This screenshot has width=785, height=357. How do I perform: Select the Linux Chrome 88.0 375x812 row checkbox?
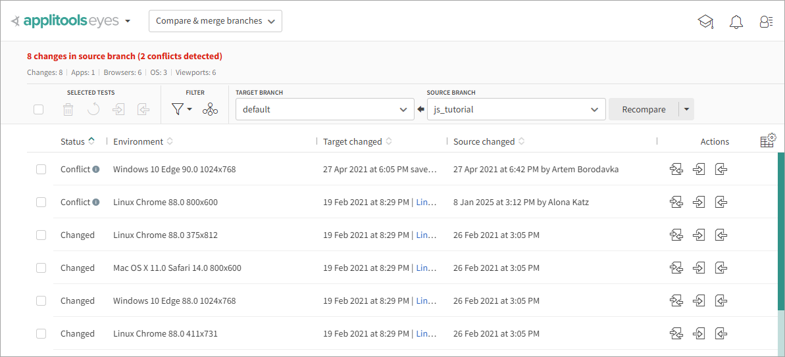[41, 235]
